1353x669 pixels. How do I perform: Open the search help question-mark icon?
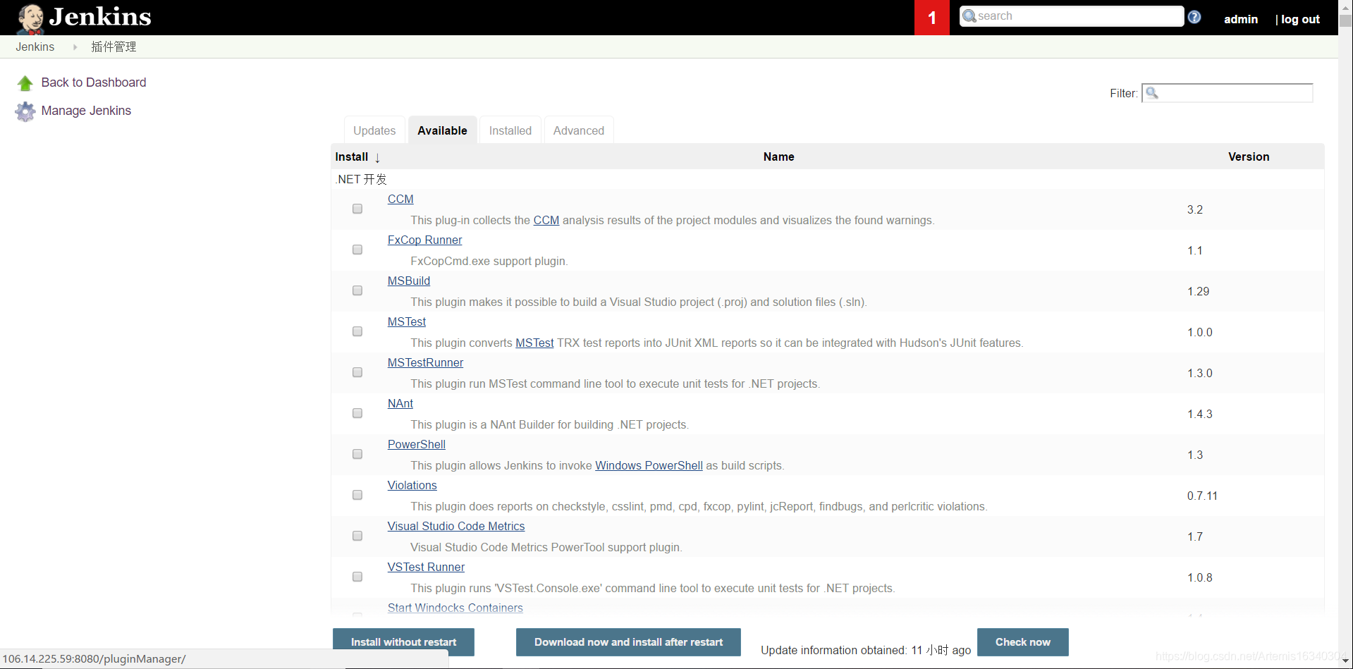[x=1194, y=17]
